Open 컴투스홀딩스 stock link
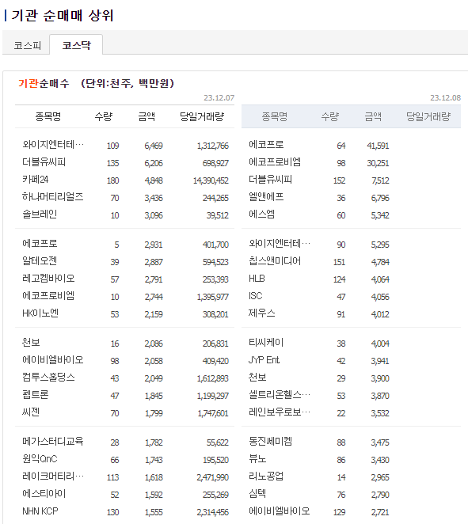Image resolution: width=468 pixels, height=524 pixels. (48, 378)
